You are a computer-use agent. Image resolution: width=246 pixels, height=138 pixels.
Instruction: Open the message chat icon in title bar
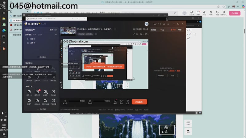pyautogui.click(x=155, y=24)
